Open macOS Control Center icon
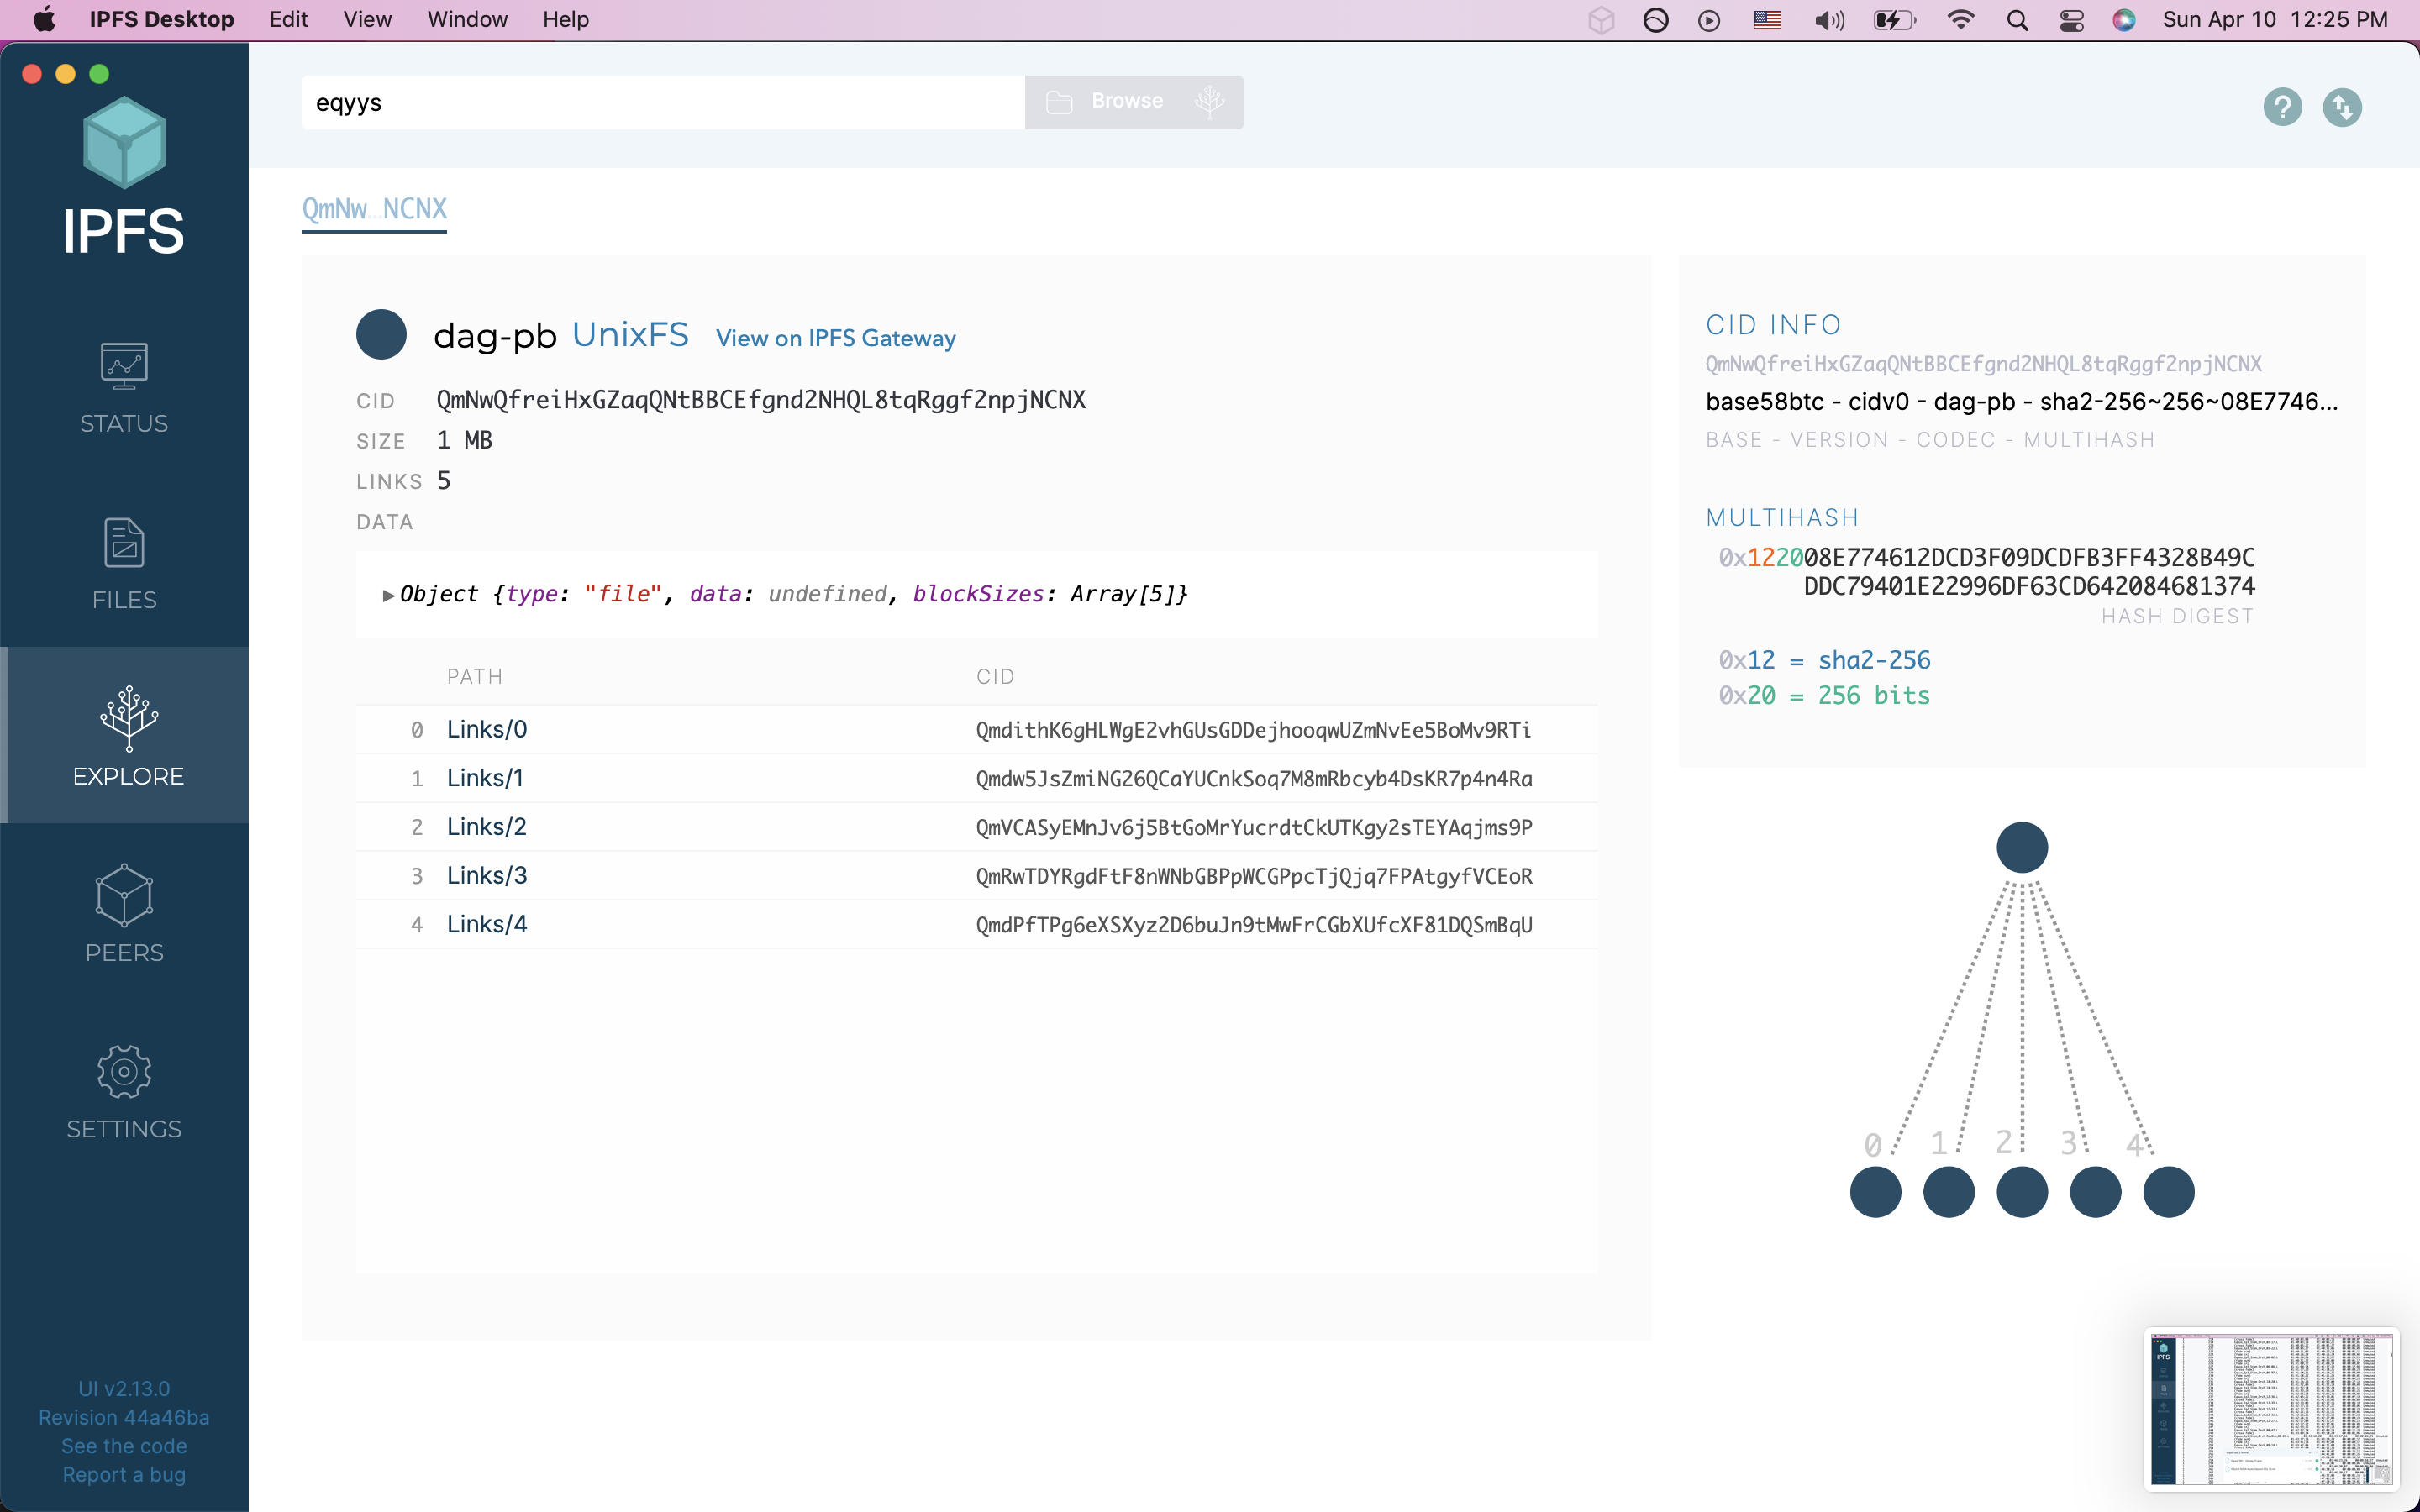The height and width of the screenshot is (1512, 2420). pyautogui.click(x=2071, y=20)
